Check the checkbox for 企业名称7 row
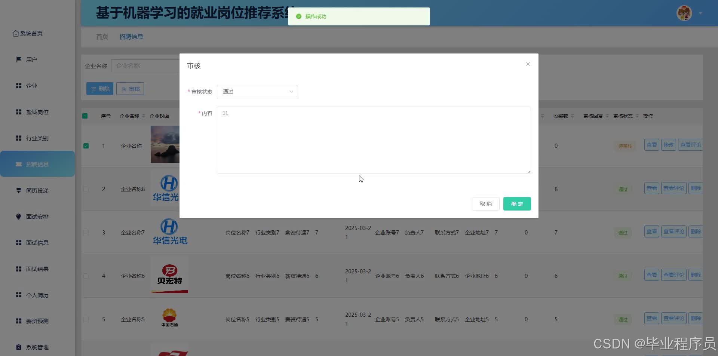718x356 pixels. pos(86,232)
